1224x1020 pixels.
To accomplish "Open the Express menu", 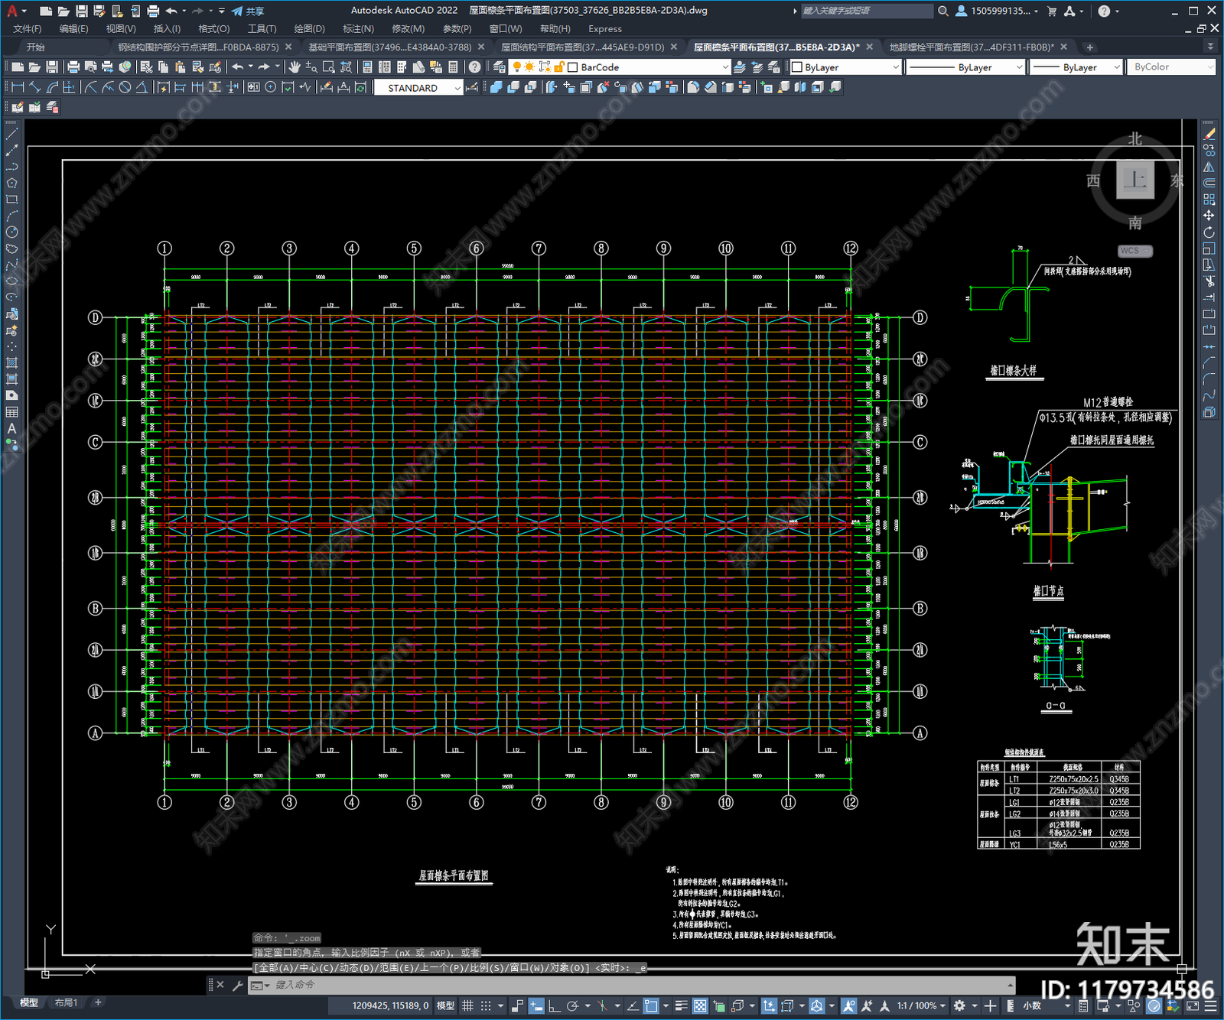I will click(605, 28).
